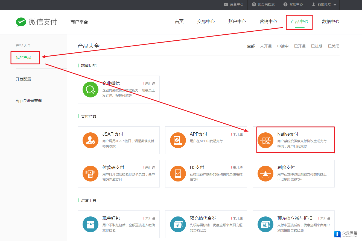
Task: Click the orange H5支付 mobile icon
Action: click(178, 174)
